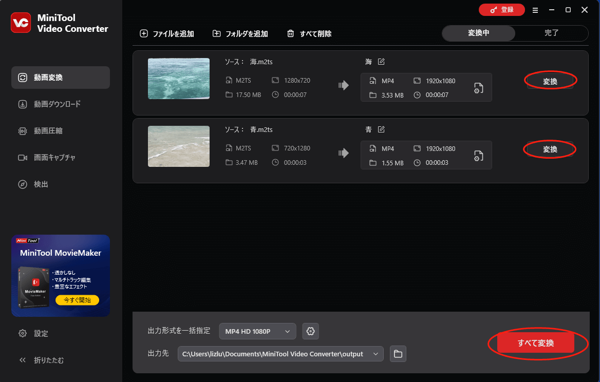Edit the output name of 海
The height and width of the screenshot is (382, 600).
(381, 62)
